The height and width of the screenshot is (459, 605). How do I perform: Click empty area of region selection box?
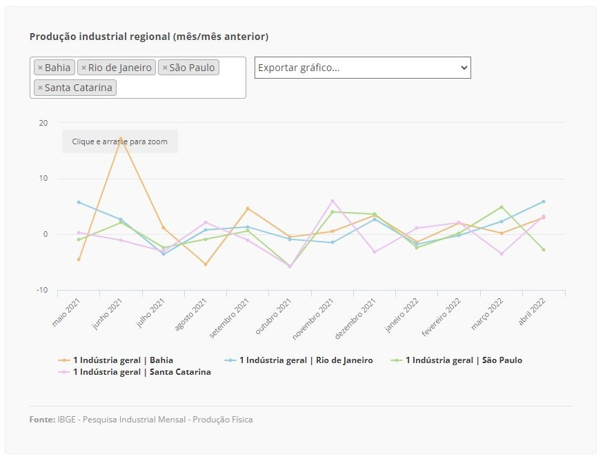point(181,88)
